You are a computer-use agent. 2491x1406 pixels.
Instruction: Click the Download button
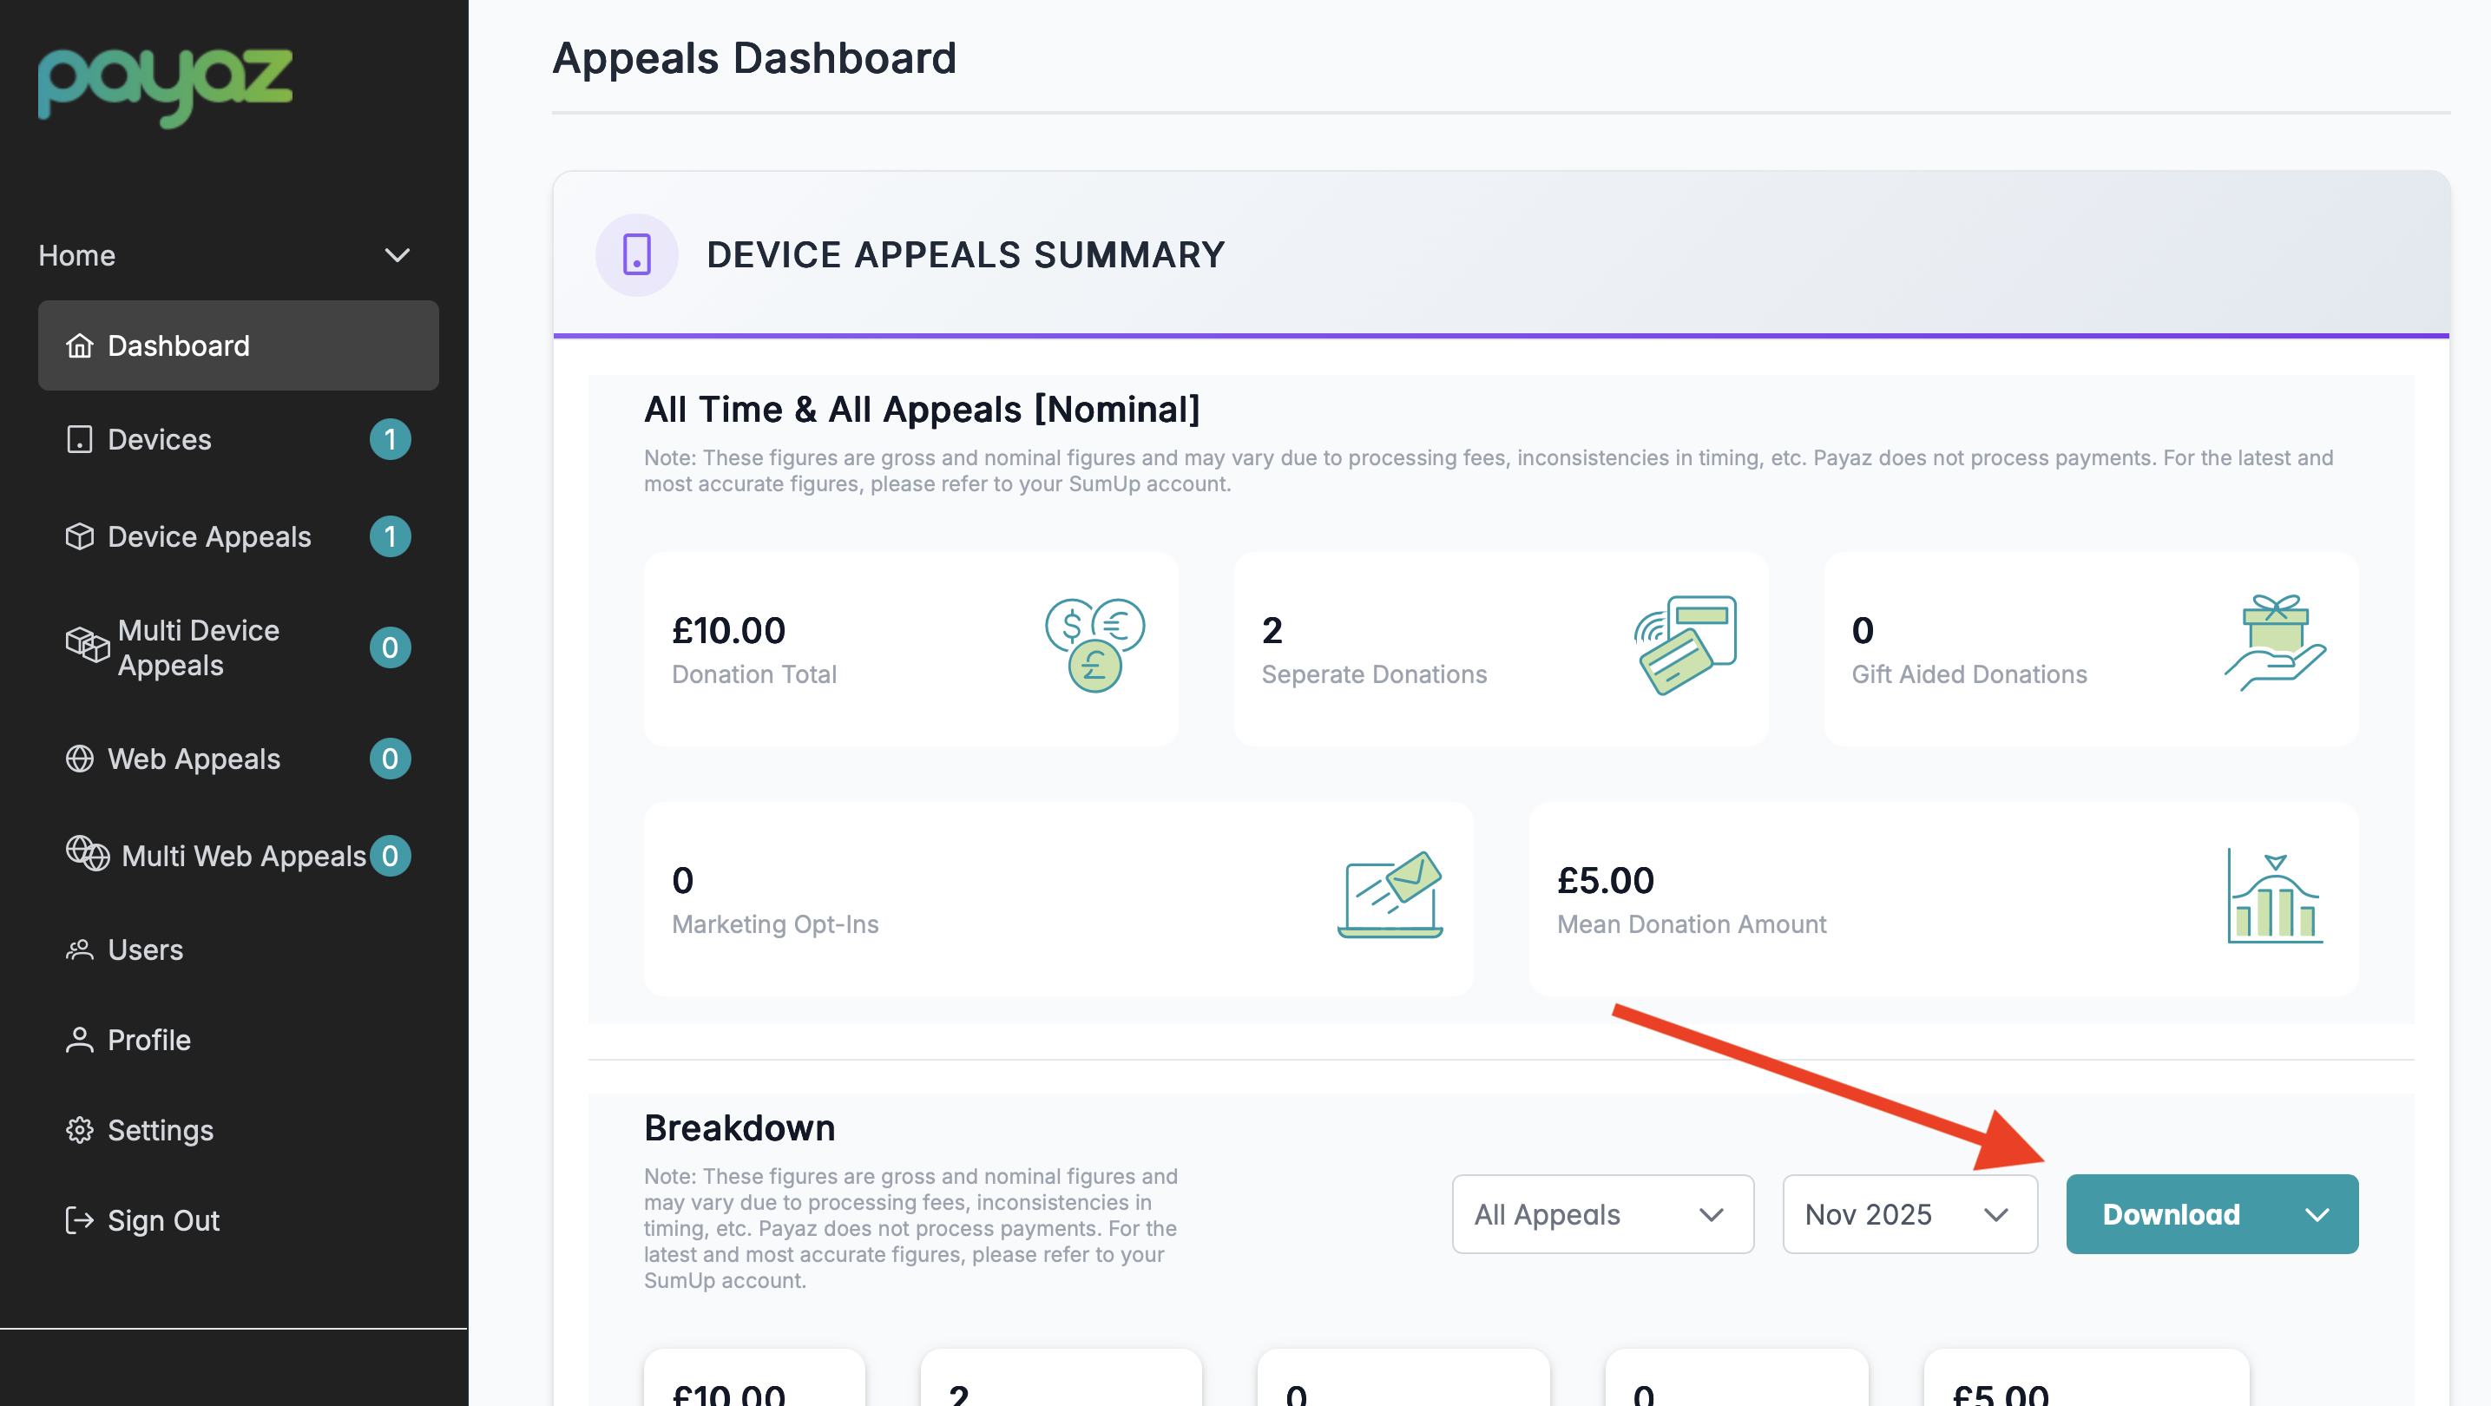pos(2171,1214)
